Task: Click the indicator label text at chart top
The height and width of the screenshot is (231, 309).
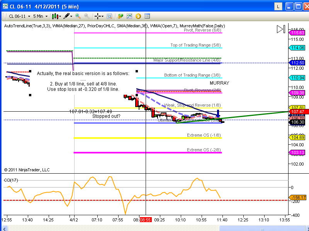Action: click(114, 26)
